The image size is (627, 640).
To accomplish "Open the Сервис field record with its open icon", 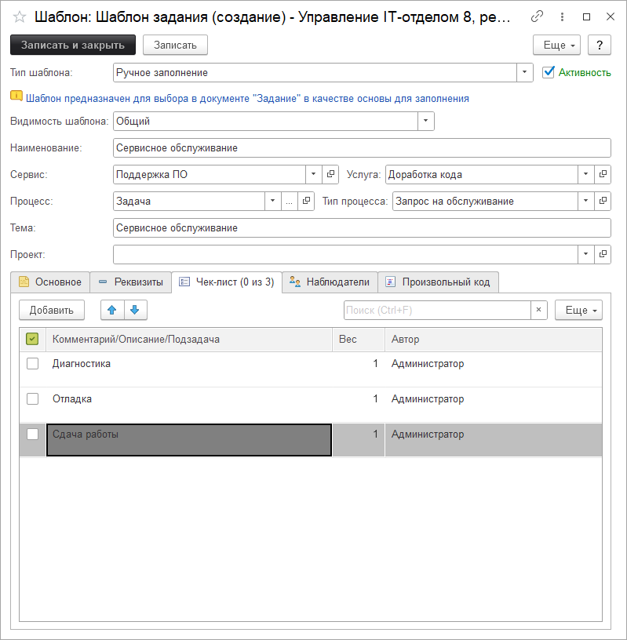I will [x=331, y=174].
